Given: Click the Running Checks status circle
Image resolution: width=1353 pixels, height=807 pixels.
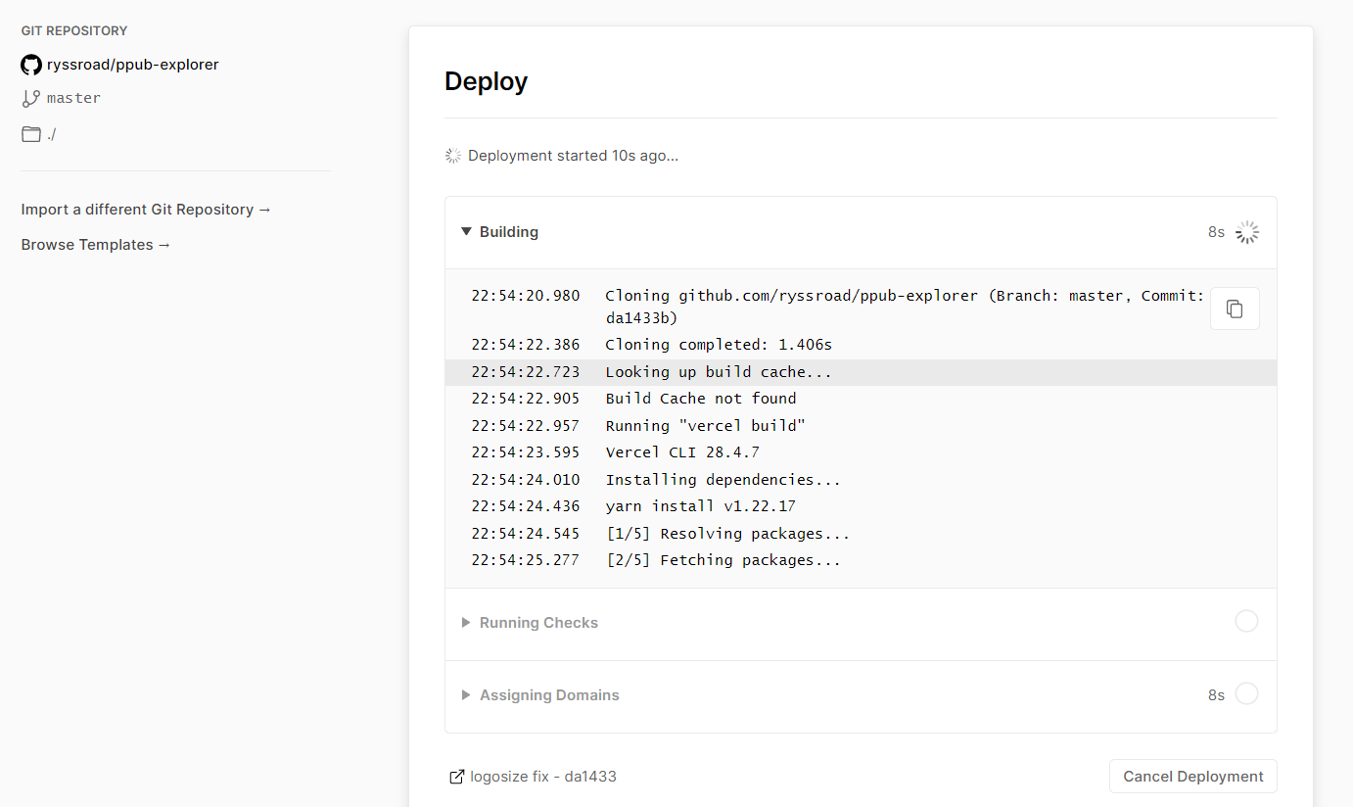Looking at the screenshot, I should coord(1246,621).
